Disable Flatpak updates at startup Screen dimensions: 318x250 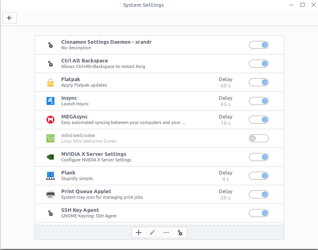[x=258, y=82]
